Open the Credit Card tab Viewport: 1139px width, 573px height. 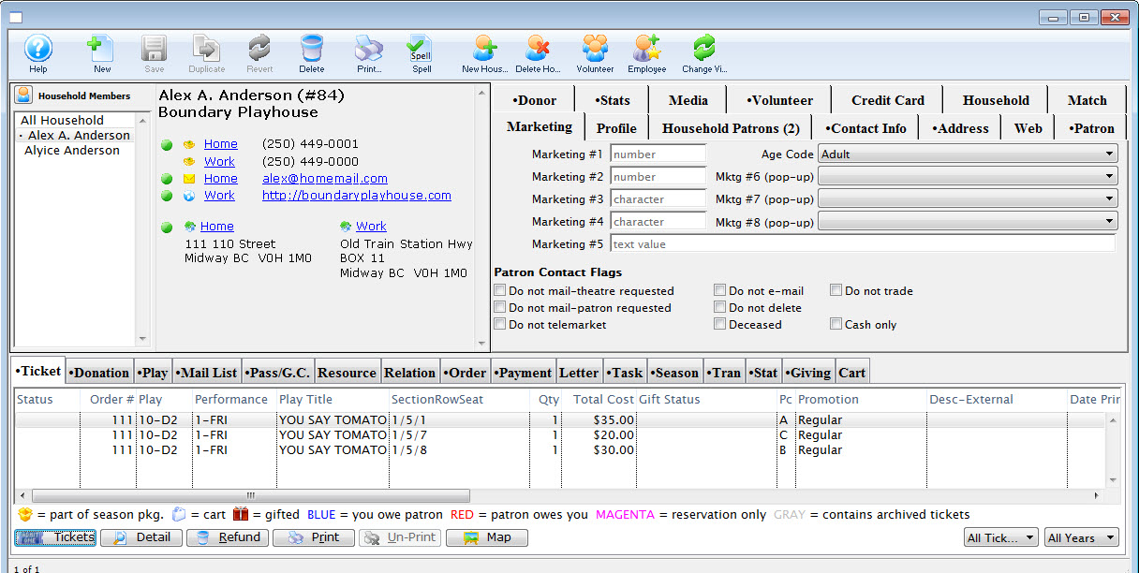tap(887, 100)
